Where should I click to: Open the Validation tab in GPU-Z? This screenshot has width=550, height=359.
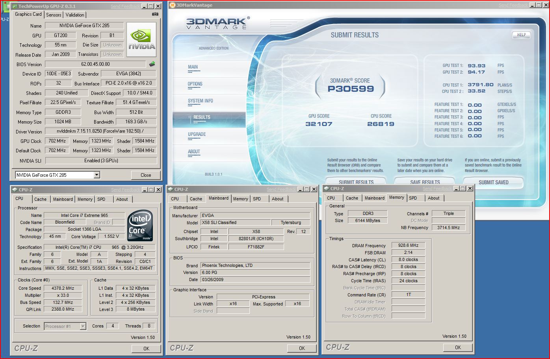pos(75,15)
